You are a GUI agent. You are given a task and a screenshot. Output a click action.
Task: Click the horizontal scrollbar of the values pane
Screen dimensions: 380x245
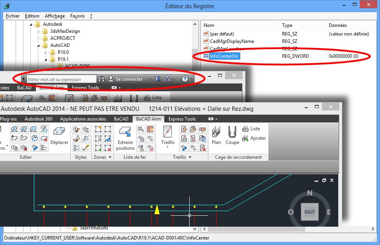tap(256, 229)
